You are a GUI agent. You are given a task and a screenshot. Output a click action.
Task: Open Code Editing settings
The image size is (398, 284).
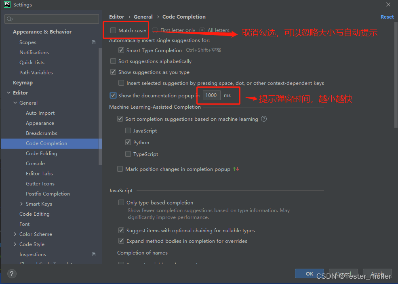pyautogui.click(x=34, y=214)
